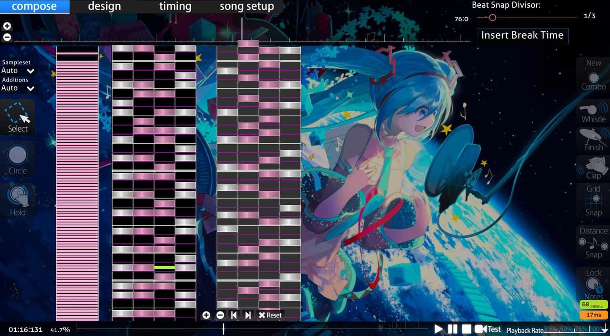Image resolution: width=610 pixels, height=336 pixels.
Task: Click the Reset button in playfield controls
Action: coord(270,315)
